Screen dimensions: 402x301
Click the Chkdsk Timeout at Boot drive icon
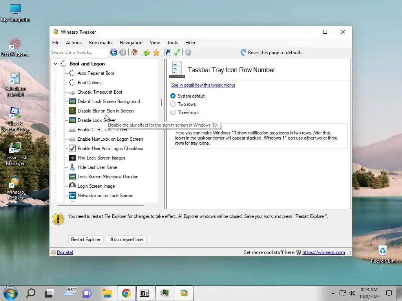(x=72, y=92)
